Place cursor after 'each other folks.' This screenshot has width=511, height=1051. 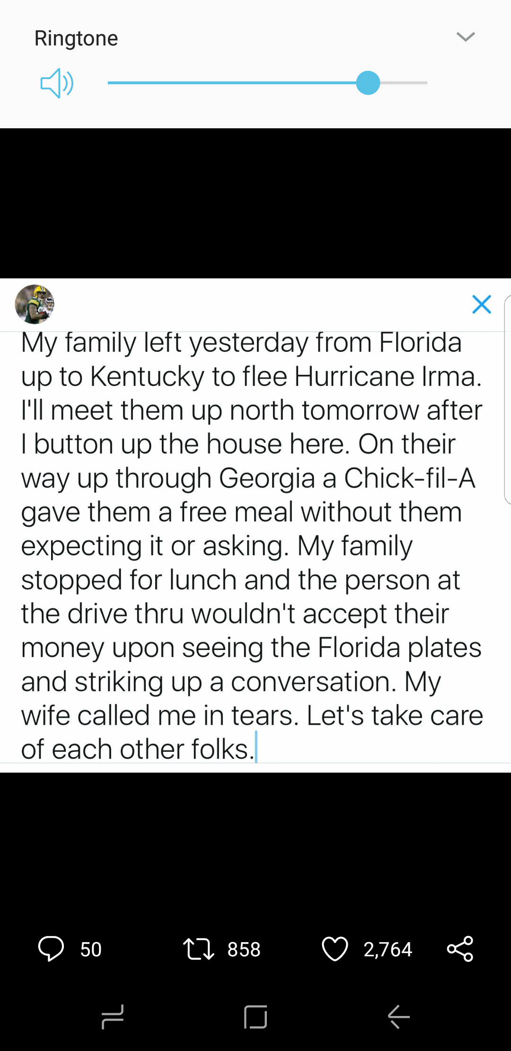point(256,749)
